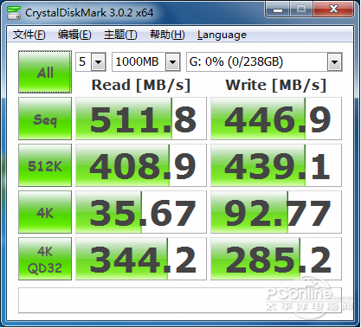Start the 512K random test
Image resolution: width=361 pixels, height=328 pixels.
[45, 165]
